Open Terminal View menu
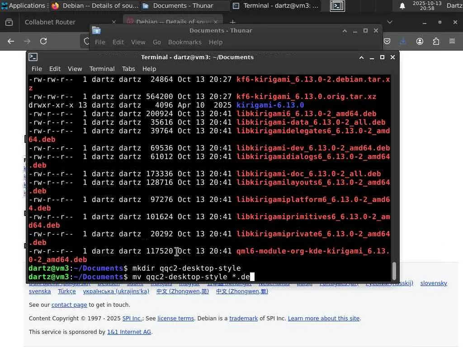 [75, 69]
